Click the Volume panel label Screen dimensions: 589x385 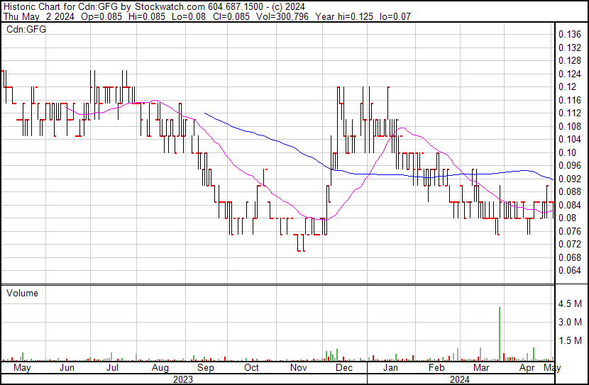pyautogui.click(x=22, y=293)
